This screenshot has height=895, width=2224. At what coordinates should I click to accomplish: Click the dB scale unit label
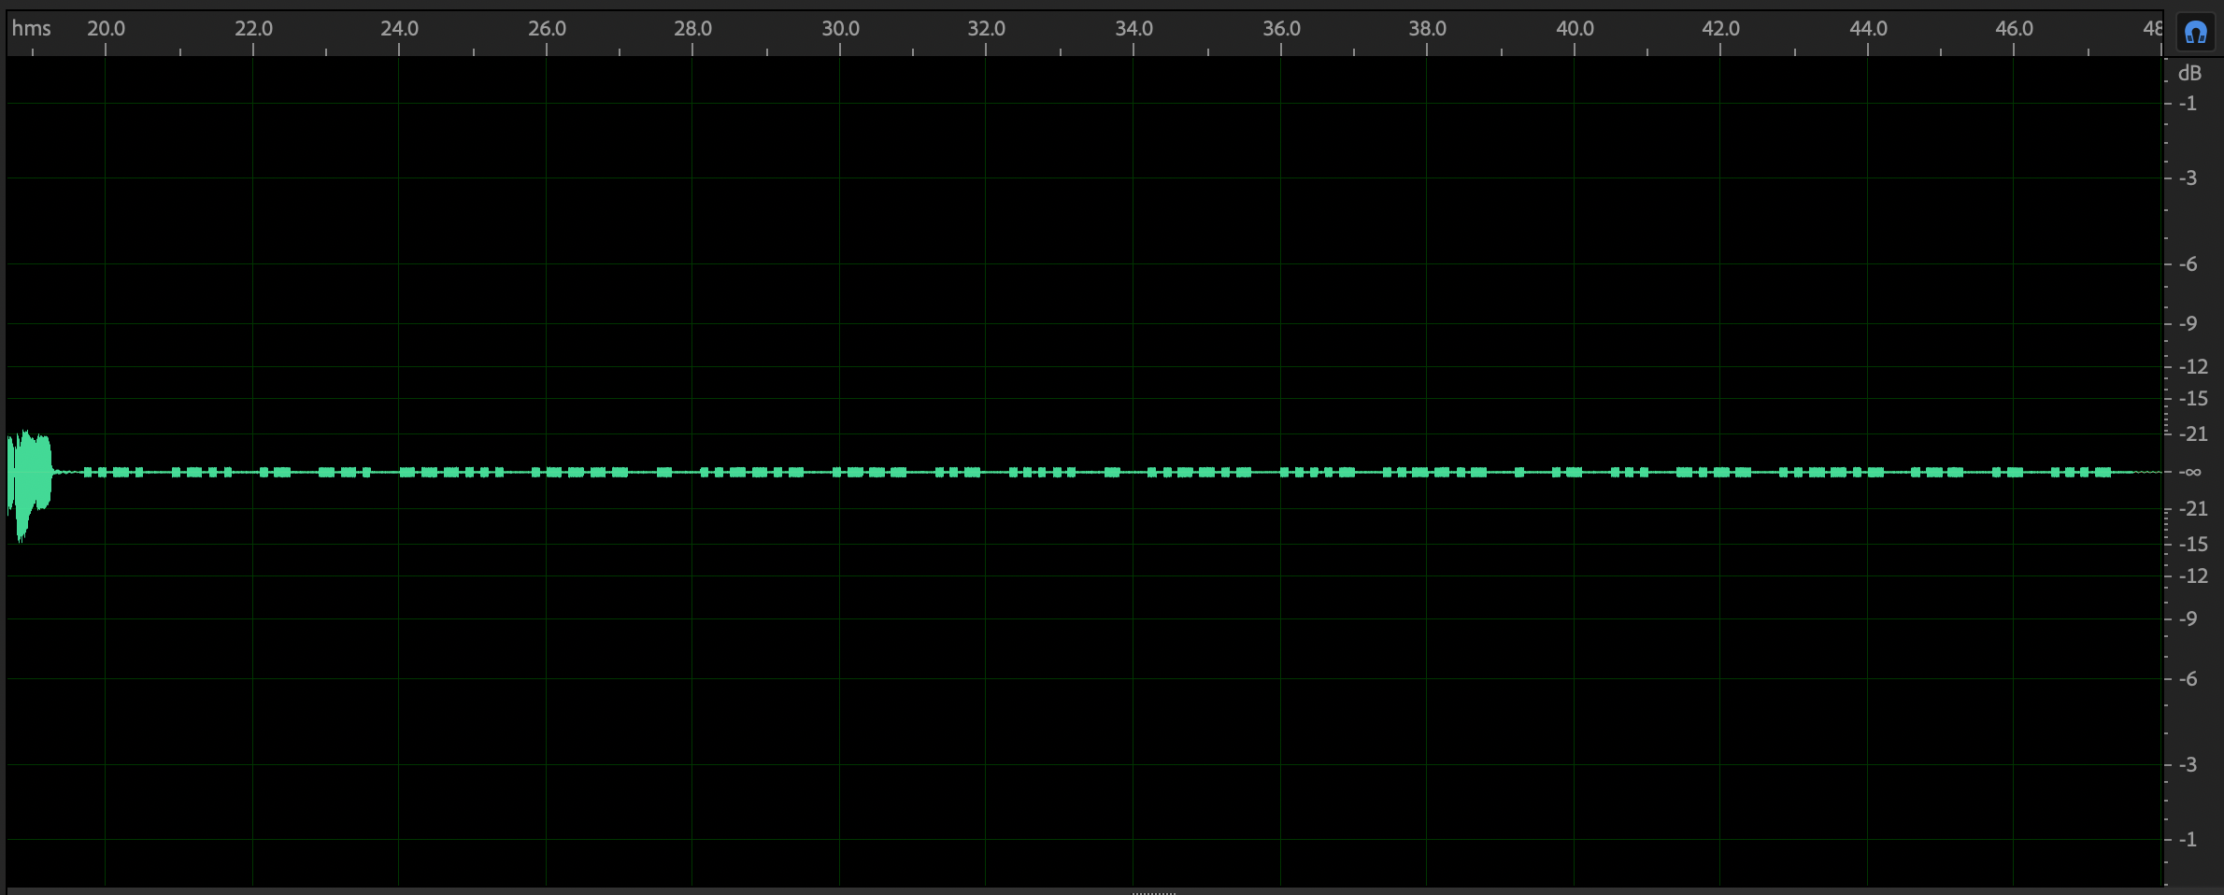(x=2189, y=73)
